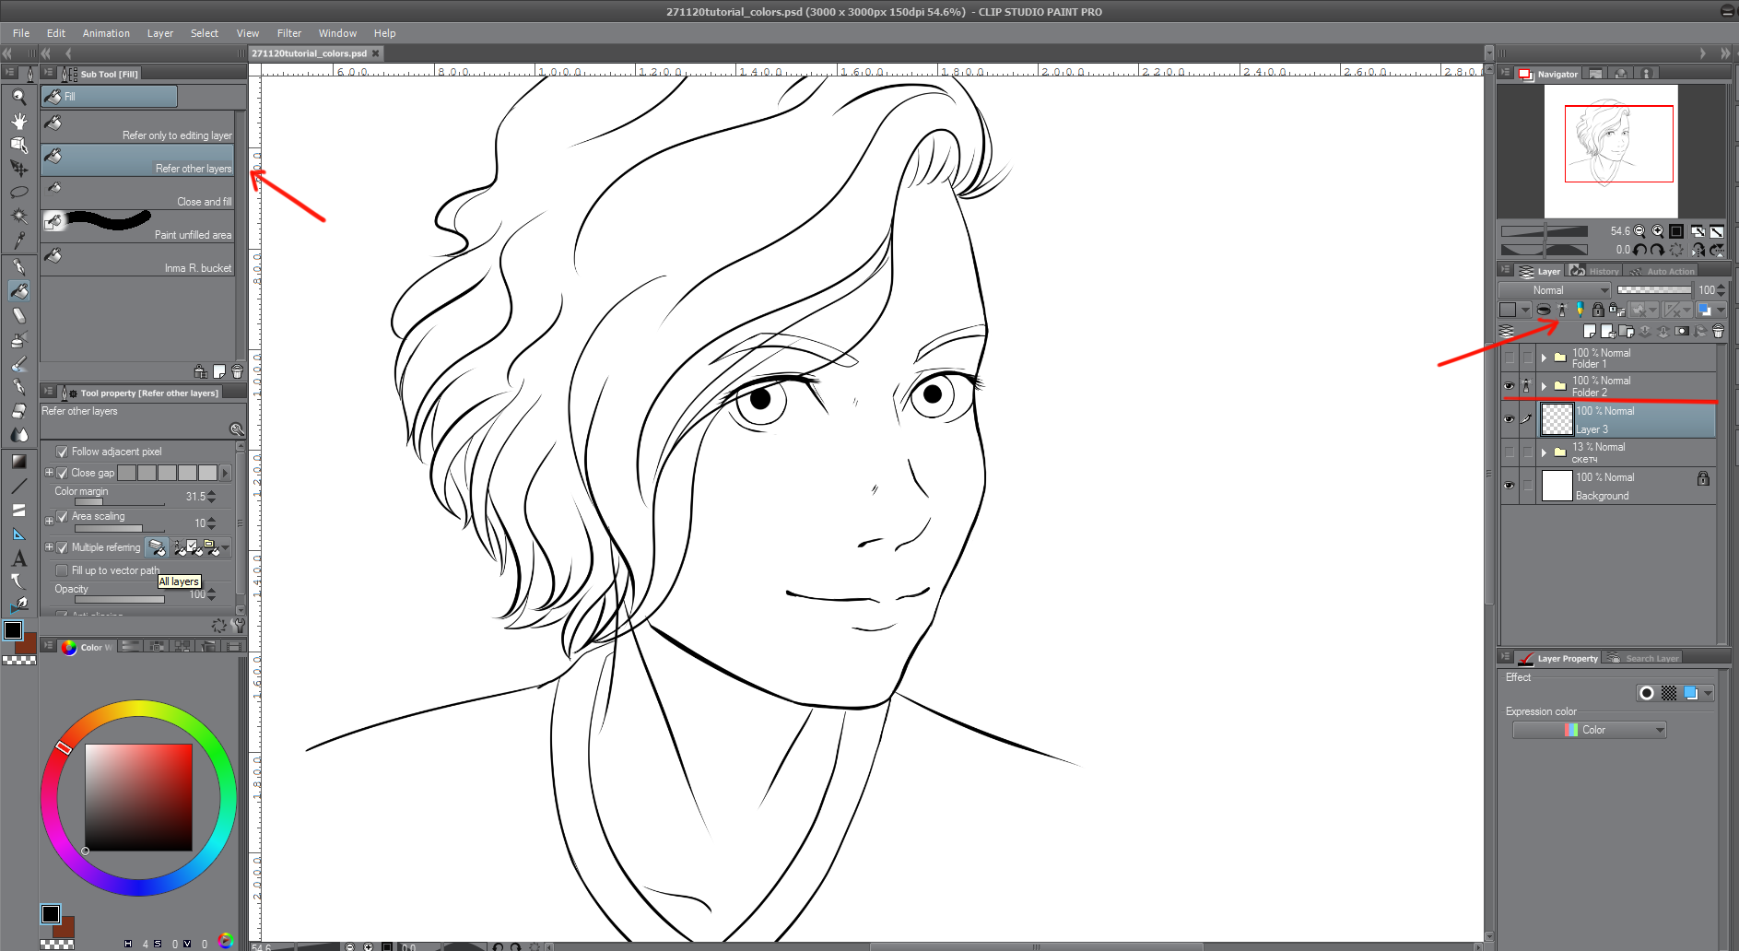Select the Eyedropper tool
This screenshot has height=951, width=1739.
(18, 240)
